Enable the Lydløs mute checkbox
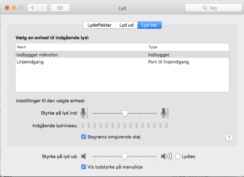This screenshot has width=244, height=177. pyautogui.click(x=178, y=156)
